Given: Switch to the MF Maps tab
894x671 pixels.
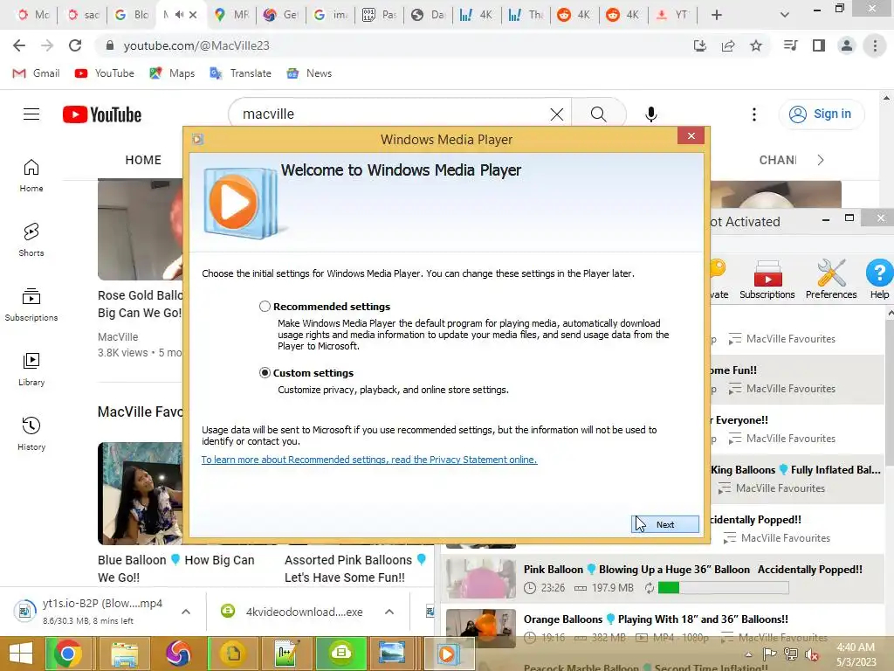Looking at the screenshot, I should 231,15.
